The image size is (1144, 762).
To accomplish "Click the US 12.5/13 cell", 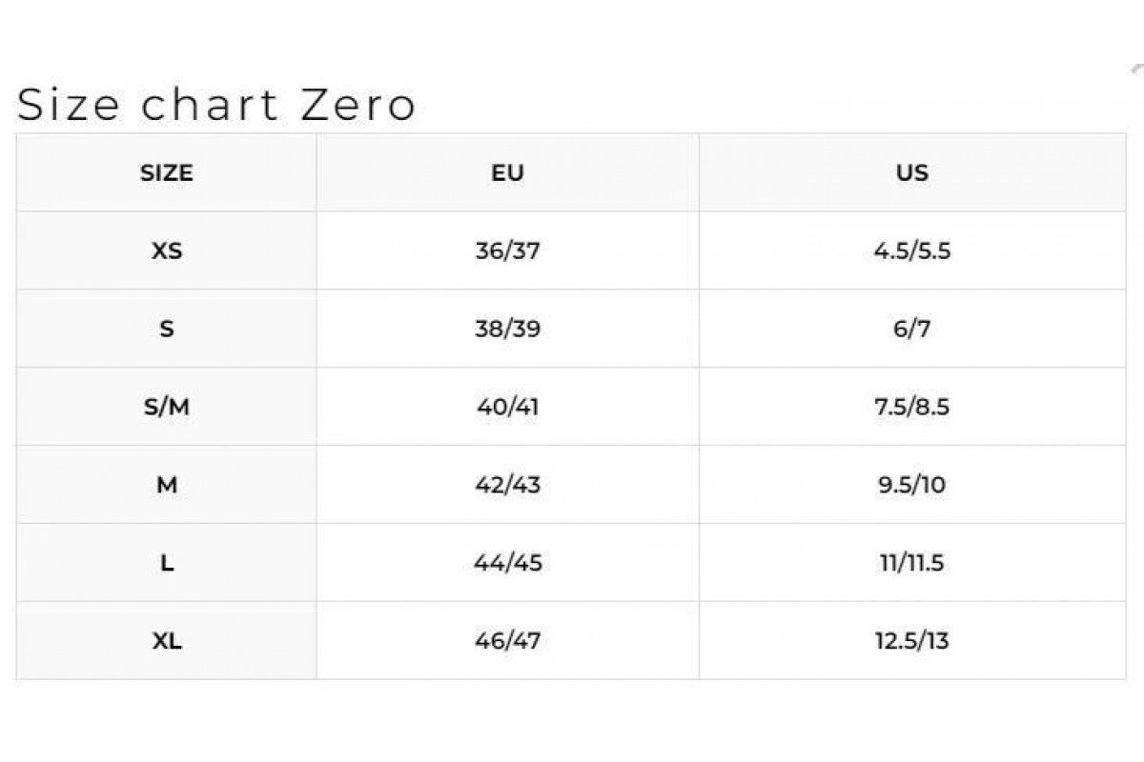I will (x=912, y=641).
